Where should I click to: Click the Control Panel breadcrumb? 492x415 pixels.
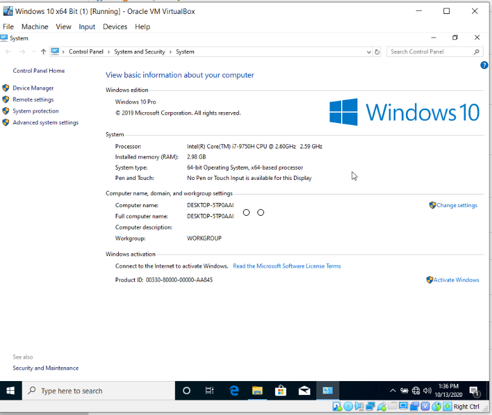pyautogui.click(x=86, y=51)
